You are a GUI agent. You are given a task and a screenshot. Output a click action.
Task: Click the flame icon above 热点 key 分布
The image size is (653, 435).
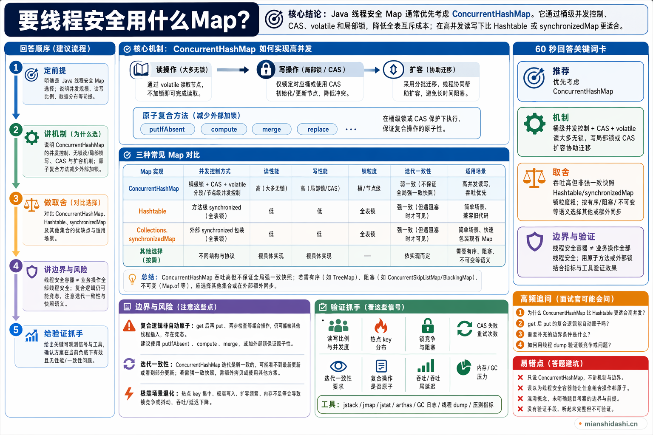[381, 326]
